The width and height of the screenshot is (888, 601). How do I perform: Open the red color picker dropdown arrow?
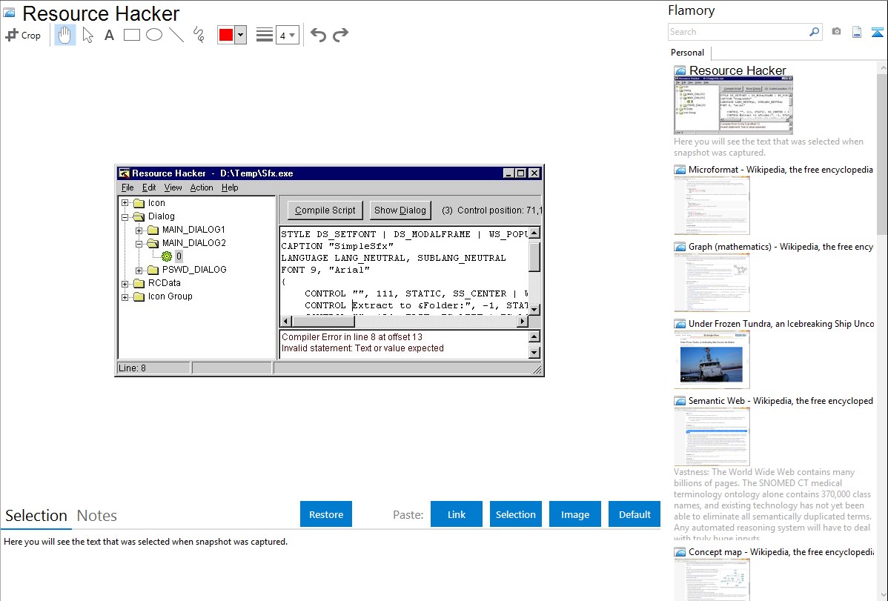pos(241,35)
